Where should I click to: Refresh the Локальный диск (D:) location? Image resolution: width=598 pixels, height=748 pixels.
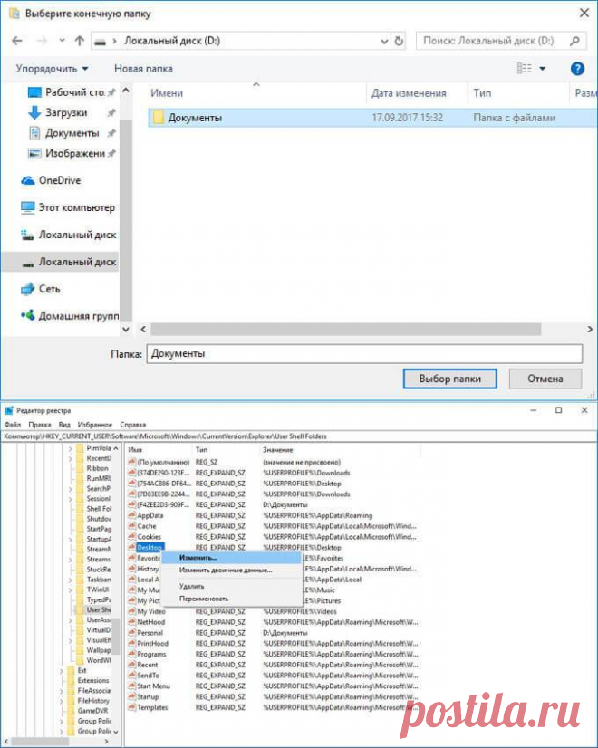point(399,41)
